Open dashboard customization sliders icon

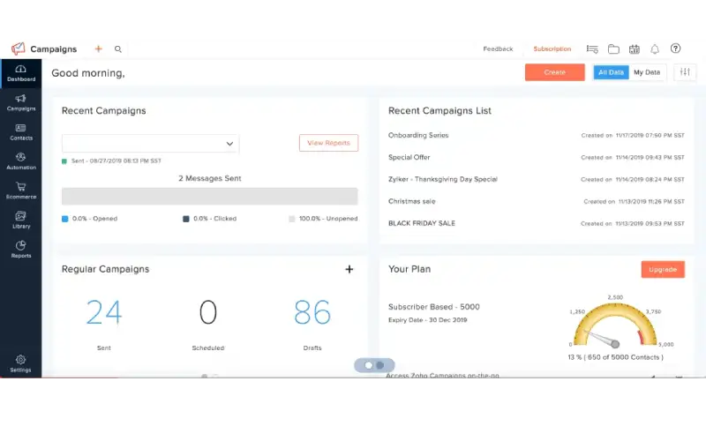tap(685, 72)
